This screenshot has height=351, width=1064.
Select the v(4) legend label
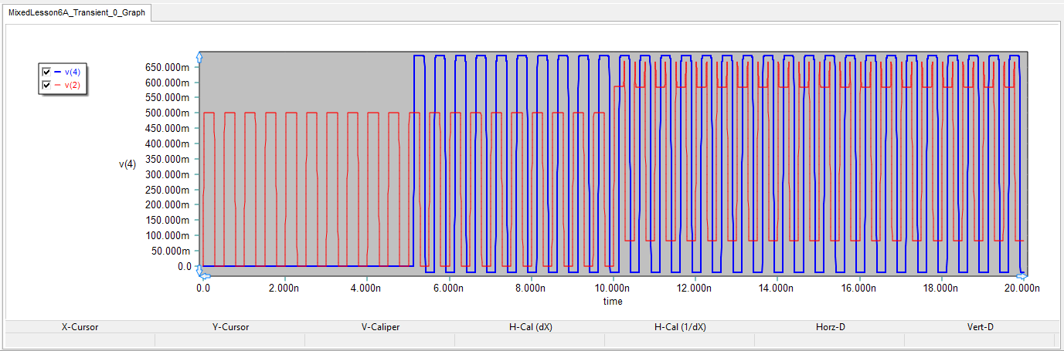[72, 72]
